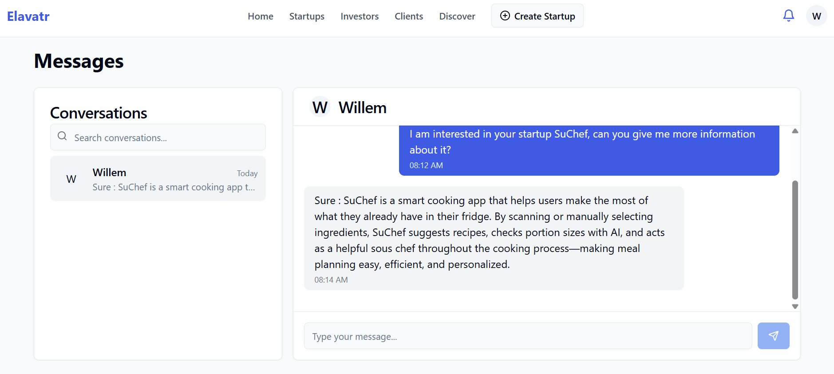The height and width of the screenshot is (374, 834).
Task: Open the W user profile avatar in header
Action: point(816,16)
